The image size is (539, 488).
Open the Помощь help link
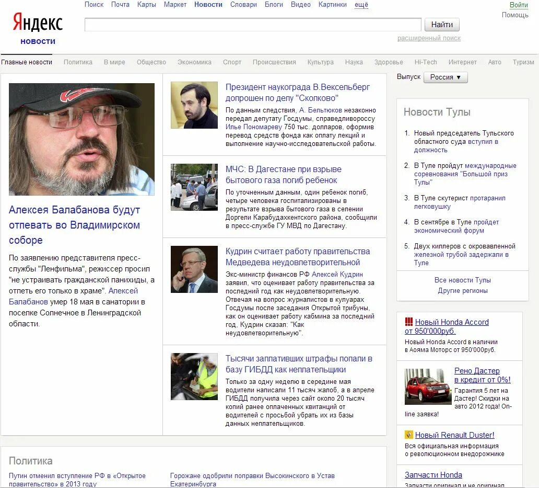click(x=515, y=15)
